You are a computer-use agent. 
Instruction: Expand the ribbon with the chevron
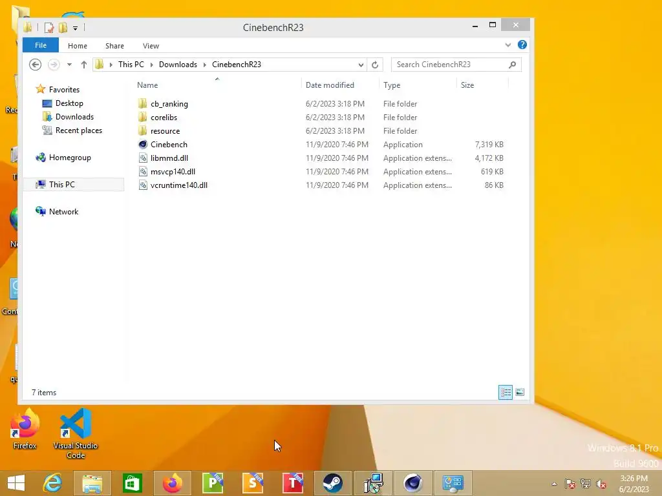click(x=508, y=45)
